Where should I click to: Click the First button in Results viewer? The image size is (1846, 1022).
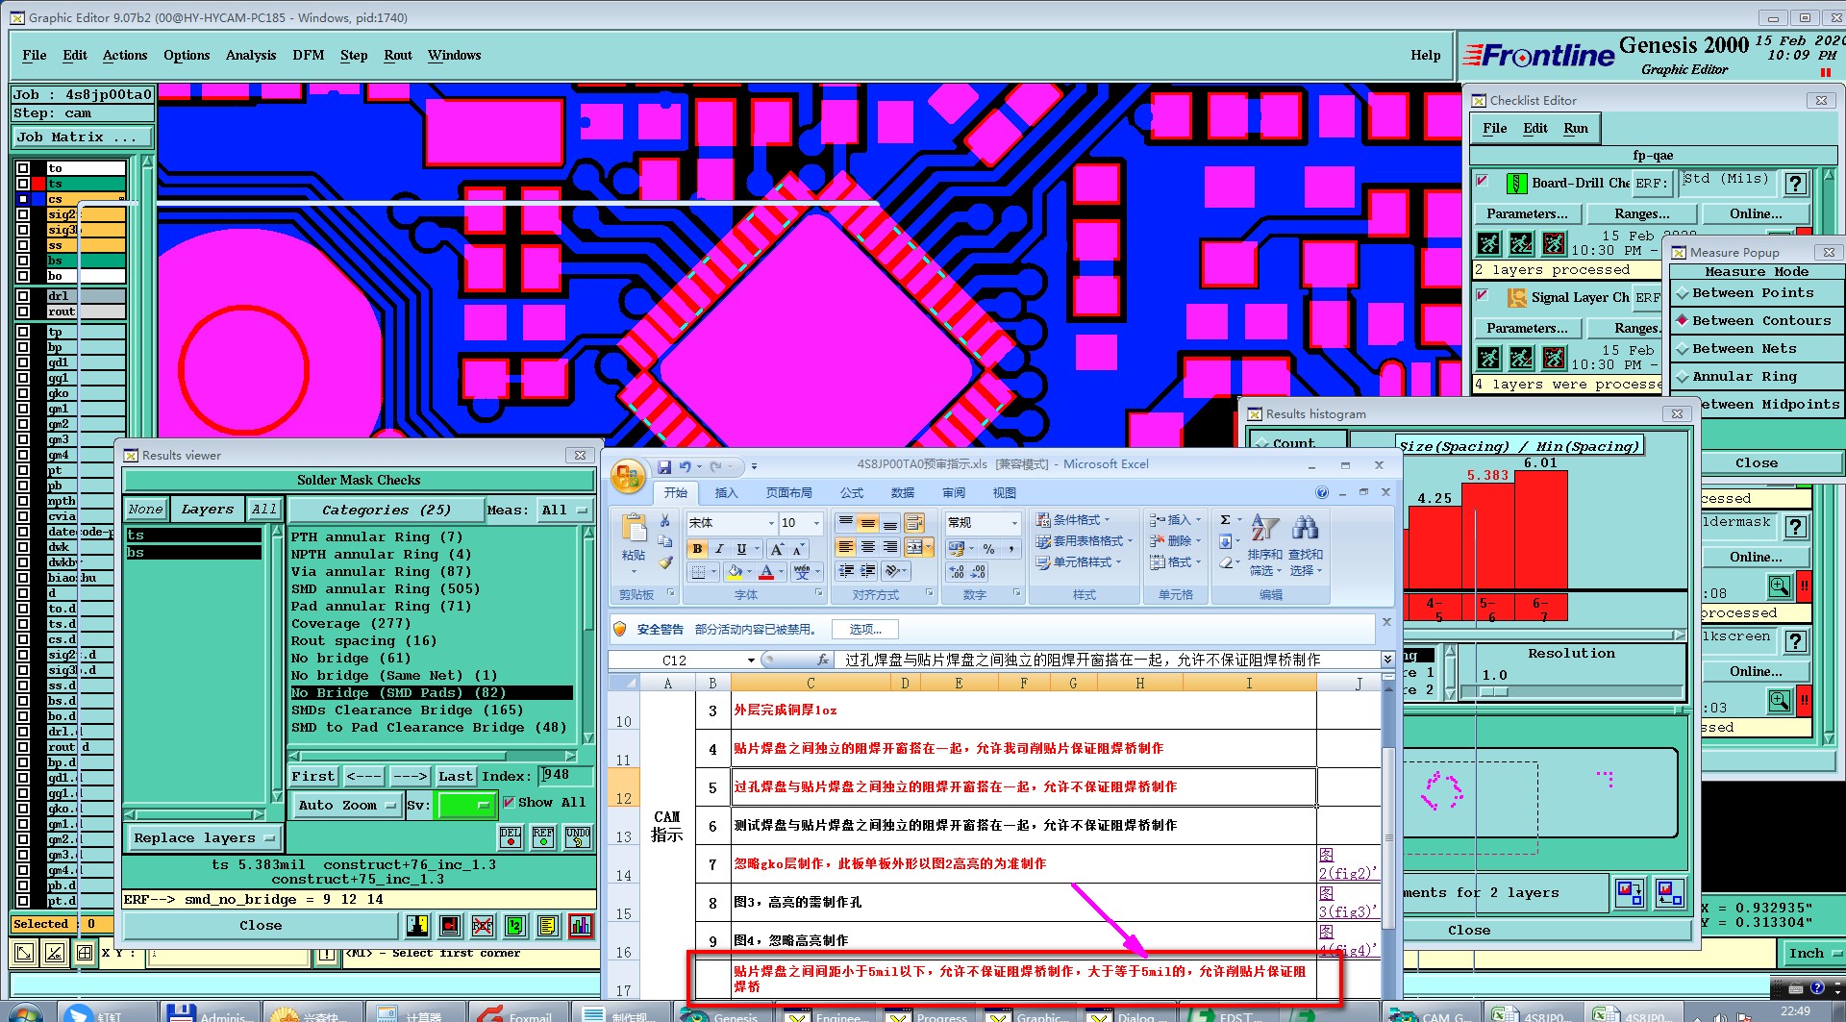(313, 777)
